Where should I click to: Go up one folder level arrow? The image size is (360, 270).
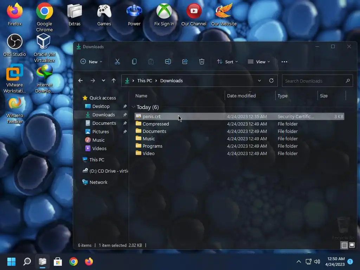(x=114, y=81)
